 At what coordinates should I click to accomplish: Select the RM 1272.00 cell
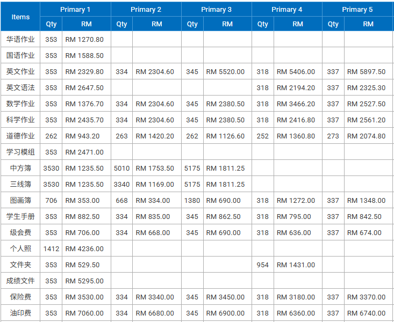click(298, 200)
